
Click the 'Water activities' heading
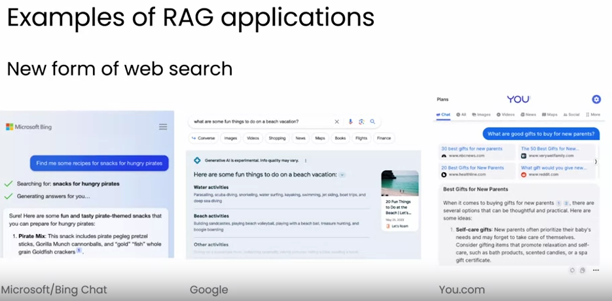tap(211, 187)
